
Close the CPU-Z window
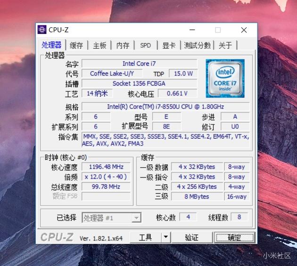244,30
